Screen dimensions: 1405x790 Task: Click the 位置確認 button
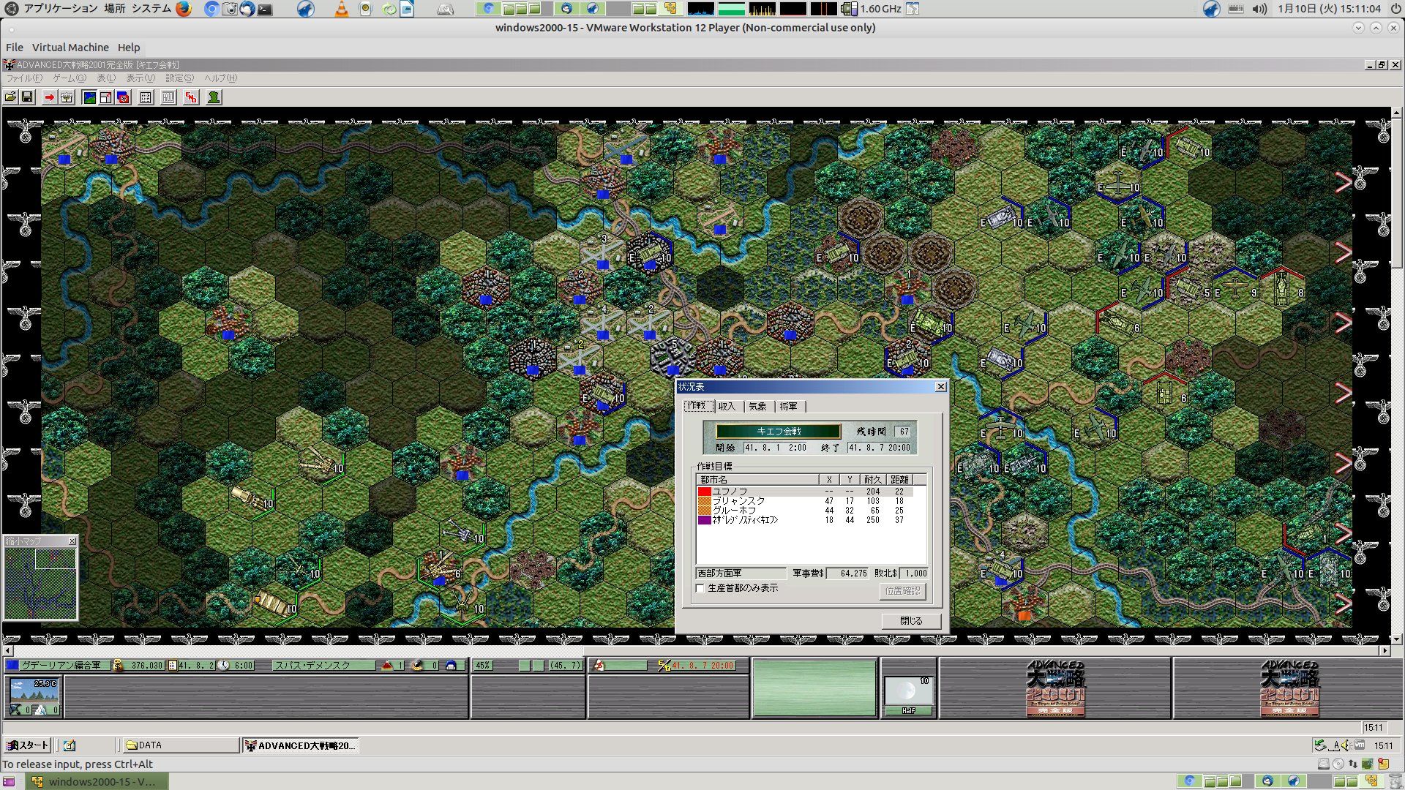pos(903,591)
